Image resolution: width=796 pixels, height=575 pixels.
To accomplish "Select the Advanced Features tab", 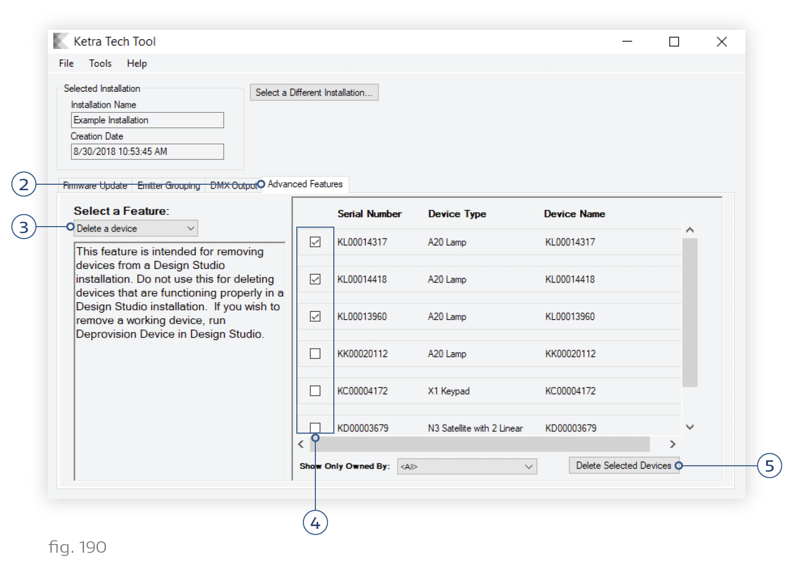I will coord(305,184).
